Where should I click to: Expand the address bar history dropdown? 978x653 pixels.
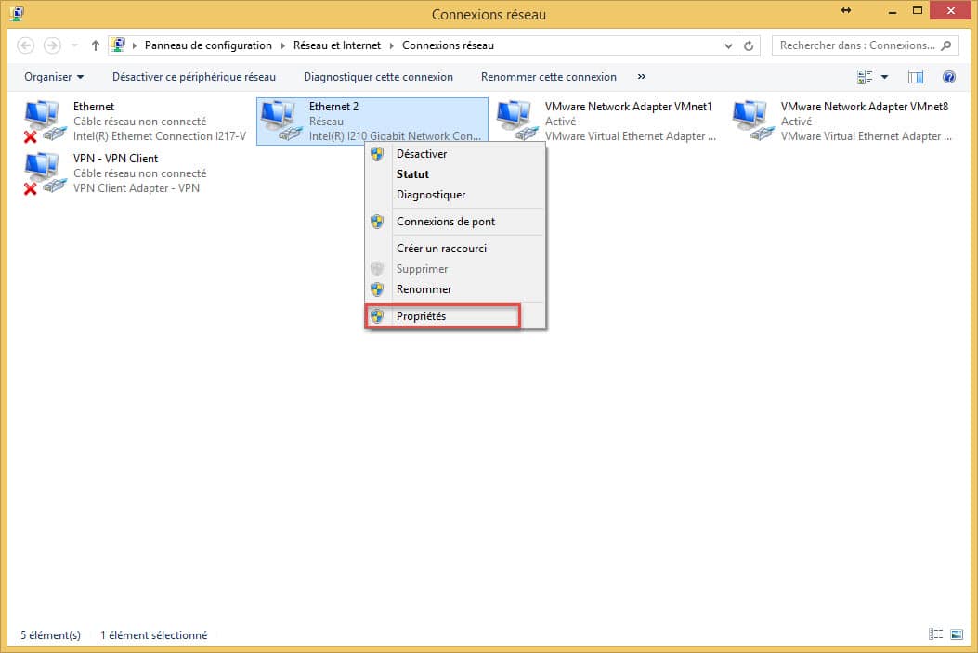pos(728,45)
